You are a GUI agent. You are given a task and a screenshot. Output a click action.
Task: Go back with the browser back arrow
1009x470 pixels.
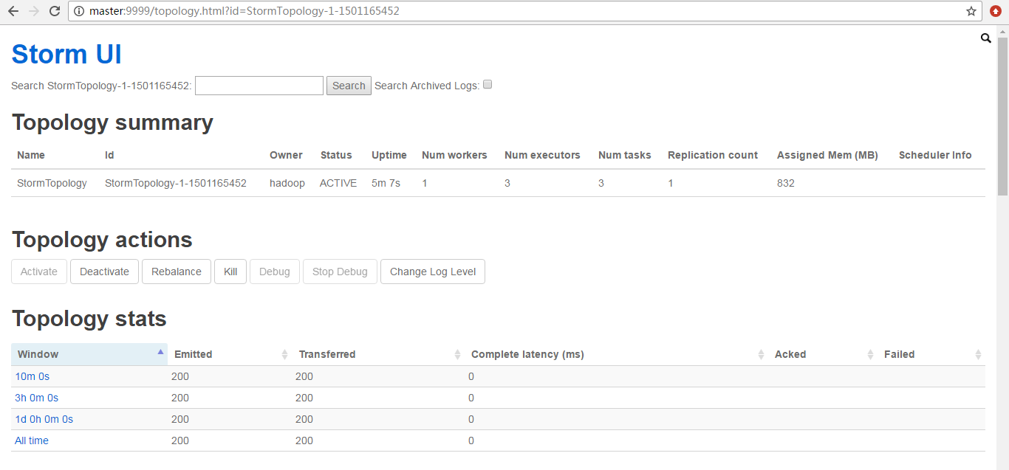coord(13,11)
